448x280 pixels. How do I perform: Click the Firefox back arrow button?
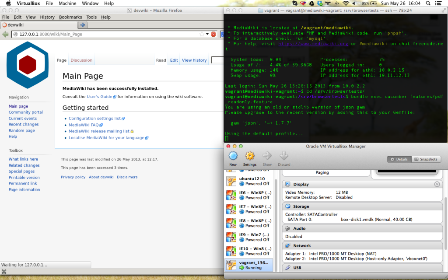pyautogui.click(x=6, y=34)
